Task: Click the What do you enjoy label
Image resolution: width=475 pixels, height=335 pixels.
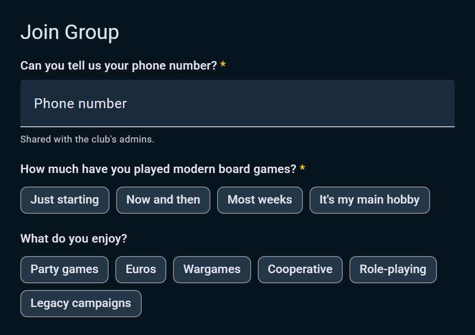Action: tap(74, 239)
